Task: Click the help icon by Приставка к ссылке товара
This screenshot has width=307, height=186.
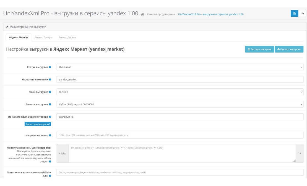Action: click(x=50, y=176)
